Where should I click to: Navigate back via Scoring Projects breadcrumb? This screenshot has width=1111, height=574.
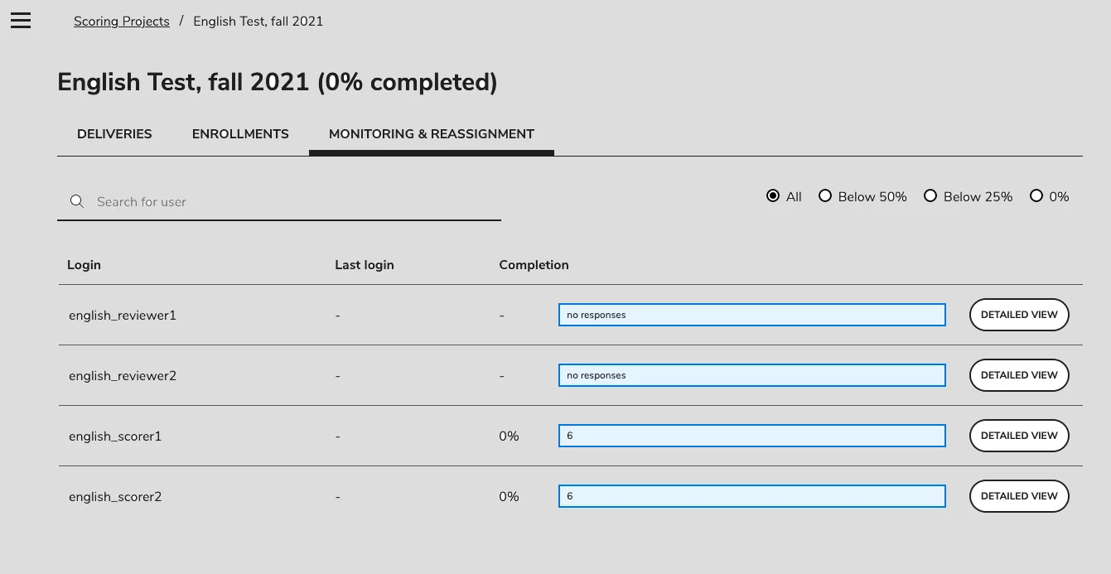121,21
